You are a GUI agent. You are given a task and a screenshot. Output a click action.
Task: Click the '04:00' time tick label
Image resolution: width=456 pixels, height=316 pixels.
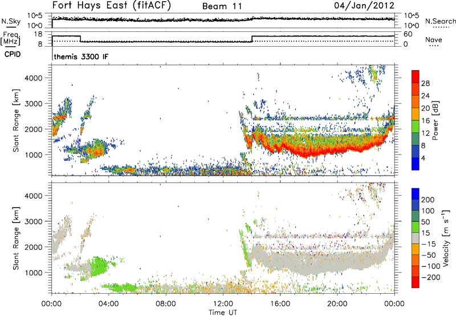108,304
